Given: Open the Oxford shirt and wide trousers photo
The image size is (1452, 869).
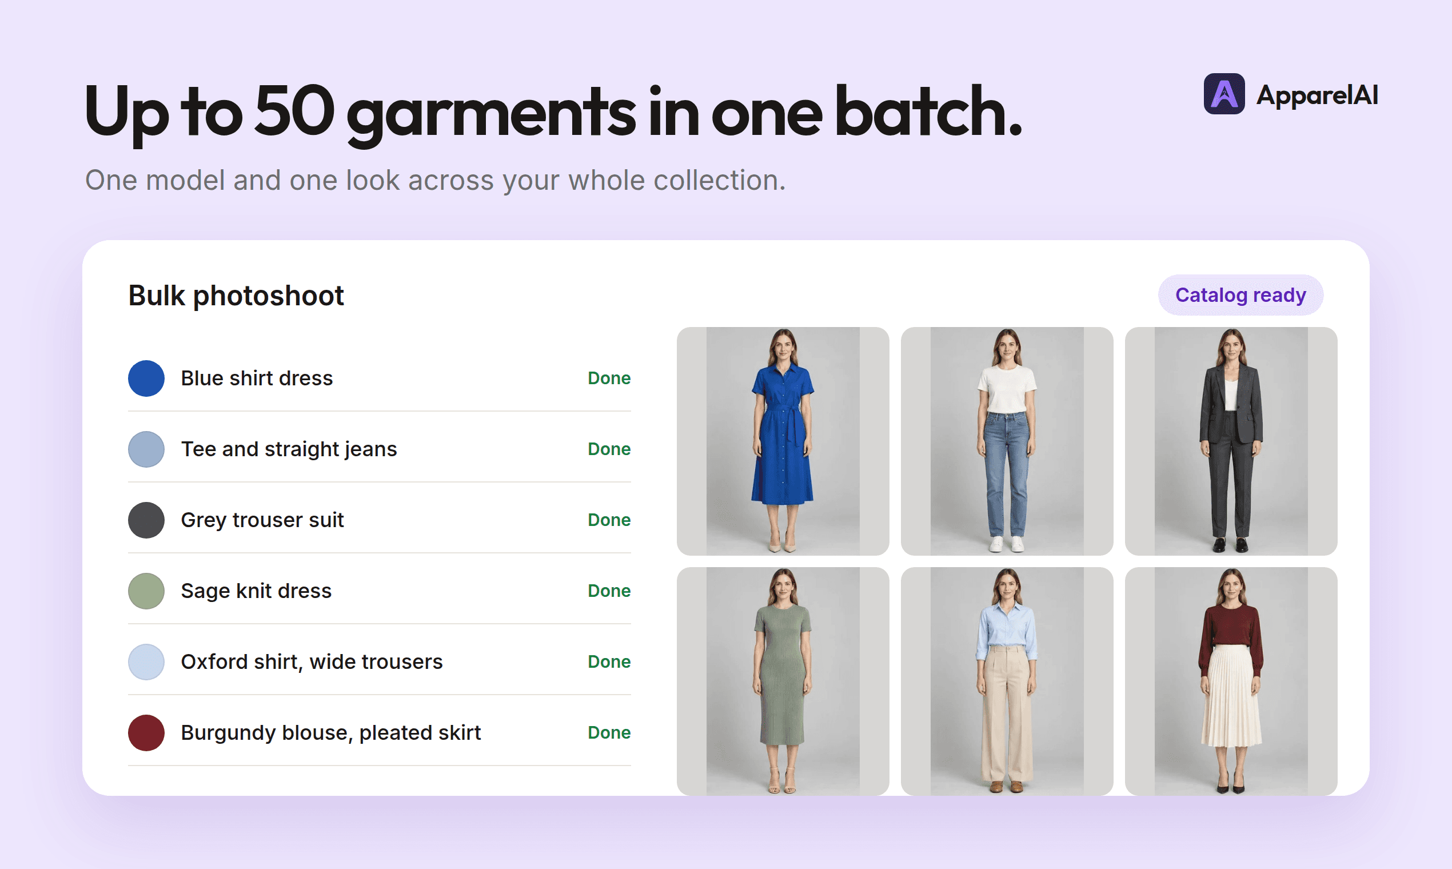Looking at the screenshot, I should pos(1007,681).
